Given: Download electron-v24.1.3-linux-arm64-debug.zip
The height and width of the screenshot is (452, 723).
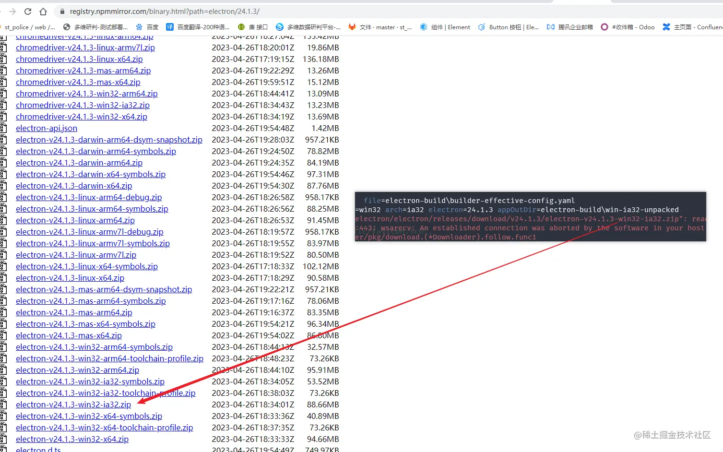Looking at the screenshot, I should (x=89, y=197).
